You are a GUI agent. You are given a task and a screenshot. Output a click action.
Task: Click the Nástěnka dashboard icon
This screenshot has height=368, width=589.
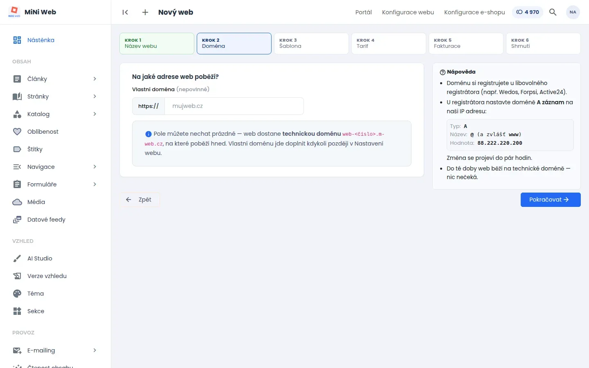17,40
